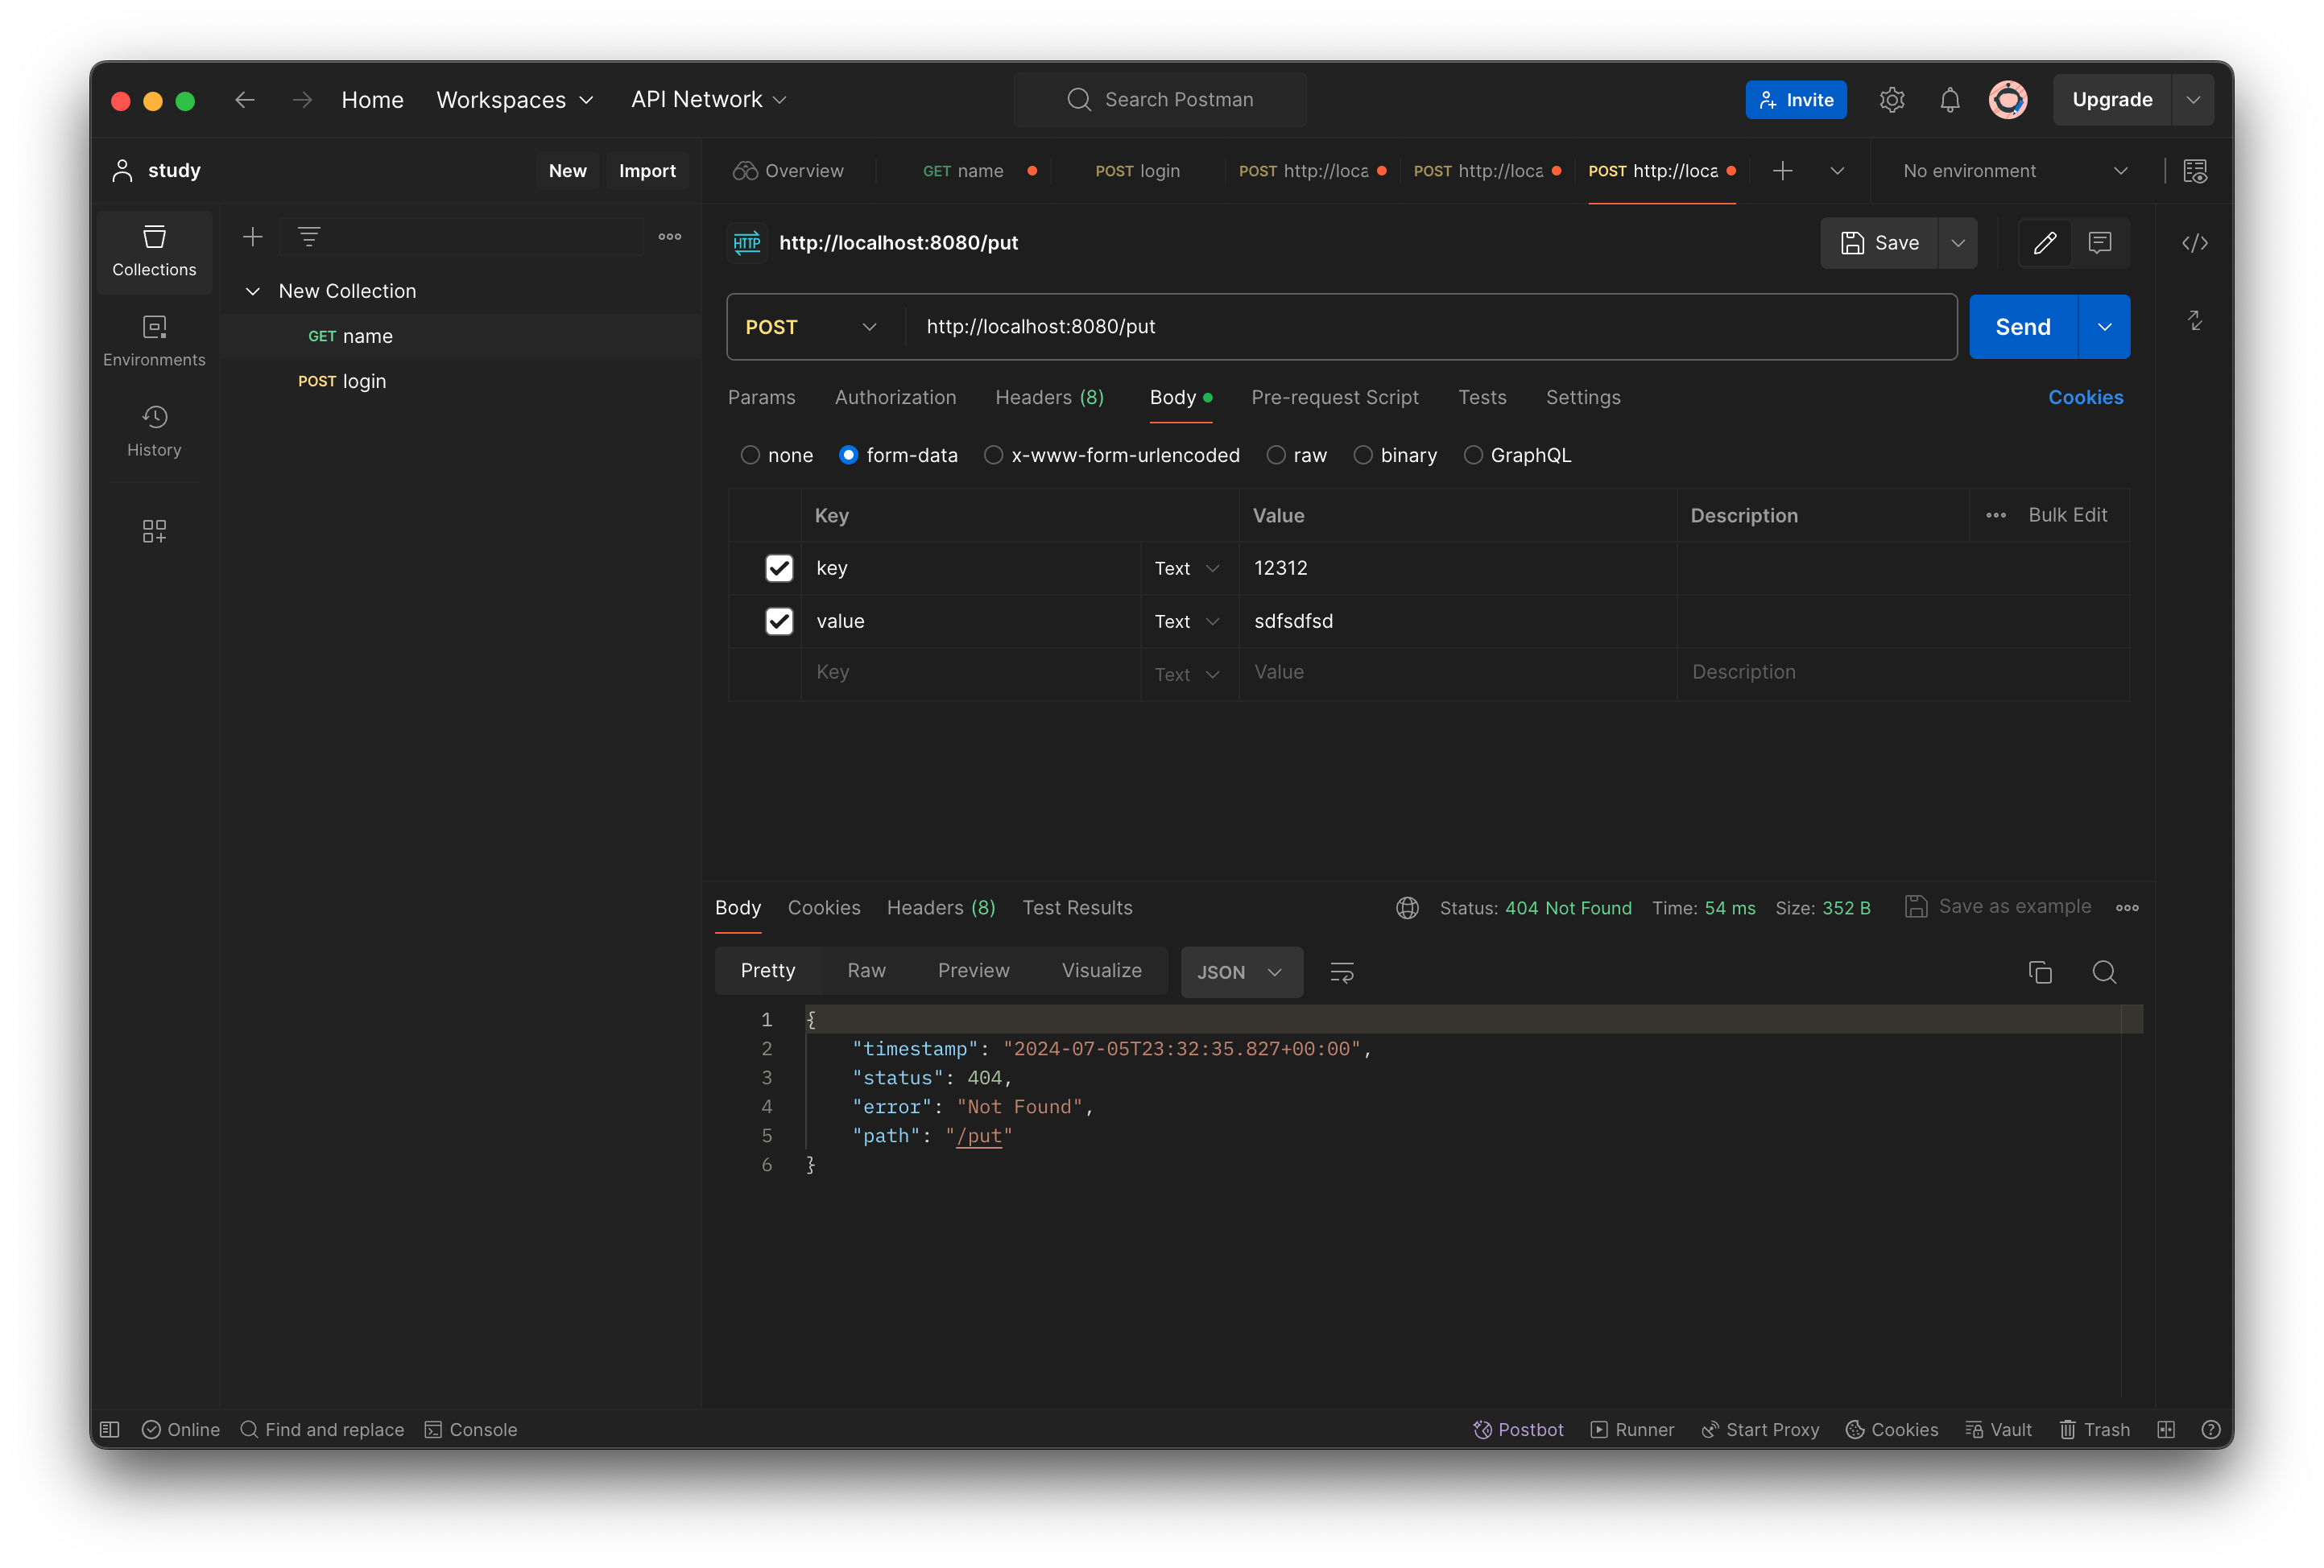This screenshot has height=1568, width=2324.
Task: Change the 'key' row type Text dropdown
Action: (1188, 568)
